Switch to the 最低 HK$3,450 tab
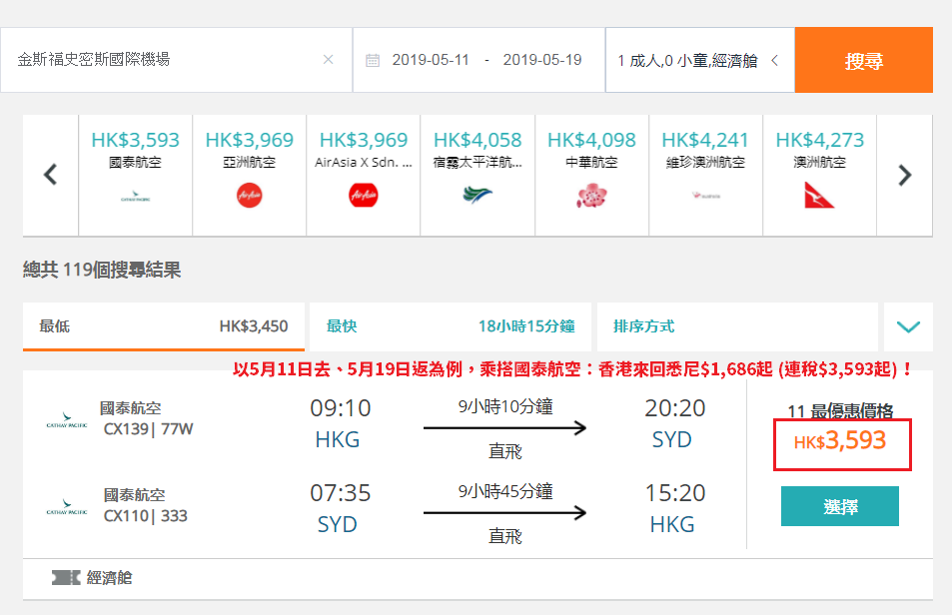The height and width of the screenshot is (615, 952). [163, 326]
